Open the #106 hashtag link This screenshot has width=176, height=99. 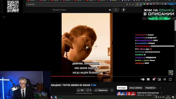[x=94, y=85]
